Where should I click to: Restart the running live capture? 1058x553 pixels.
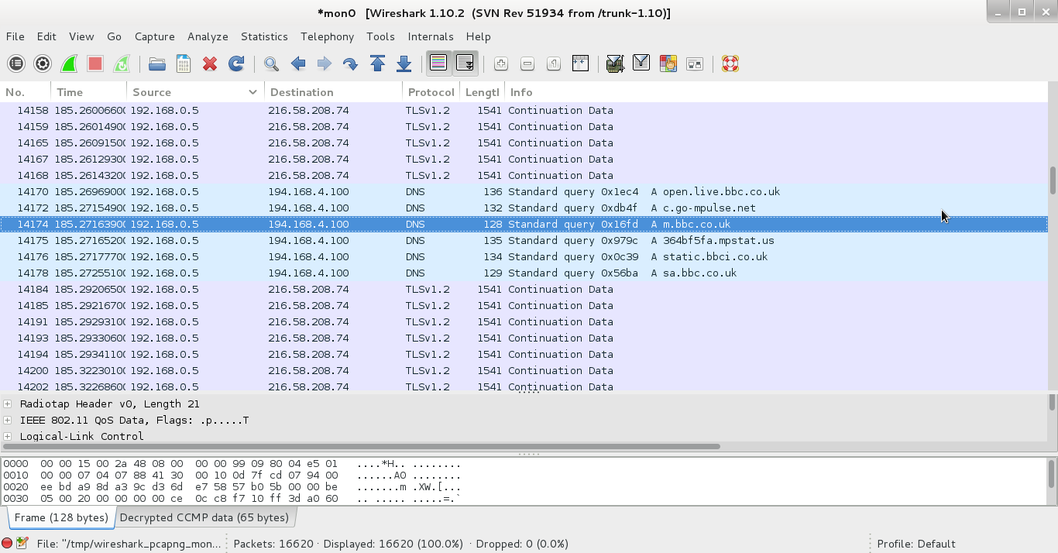122,64
